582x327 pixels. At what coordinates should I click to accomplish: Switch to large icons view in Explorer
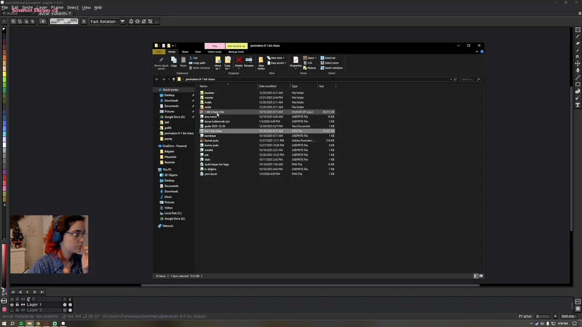(x=481, y=276)
